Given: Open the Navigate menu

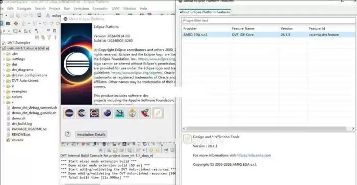Looking at the screenshot, I should click(x=24, y=9).
